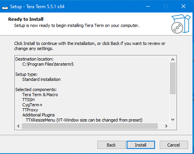Click the horizontal scrollbar thumb

click(x=90, y=126)
